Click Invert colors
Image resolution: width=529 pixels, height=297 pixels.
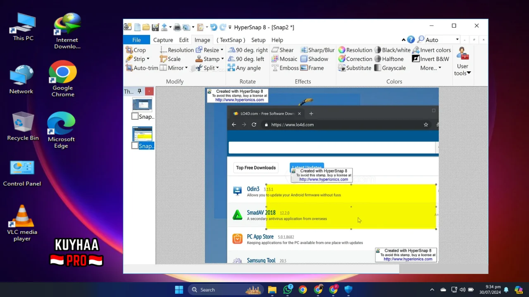point(431,50)
